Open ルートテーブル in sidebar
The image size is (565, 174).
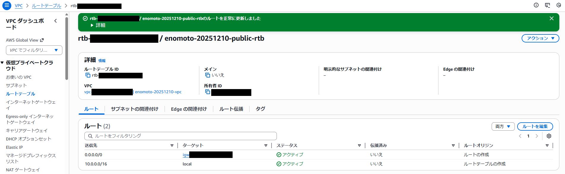[x=20, y=94]
